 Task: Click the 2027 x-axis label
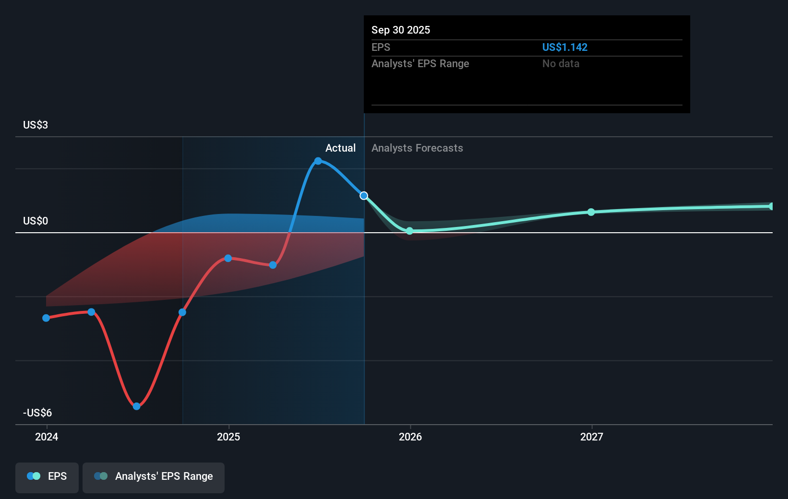click(592, 437)
